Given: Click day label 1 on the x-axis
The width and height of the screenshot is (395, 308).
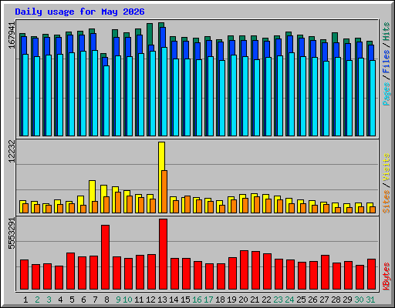Looking at the screenshot, I should pyautogui.click(x=25, y=300).
